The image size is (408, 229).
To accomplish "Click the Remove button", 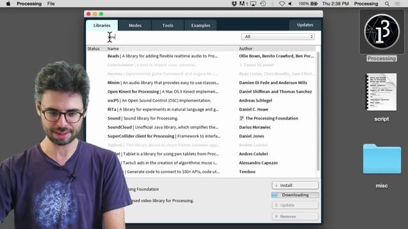I will [295, 216].
